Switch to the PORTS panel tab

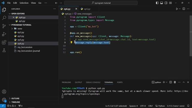pyautogui.click(x=120, y=82)
